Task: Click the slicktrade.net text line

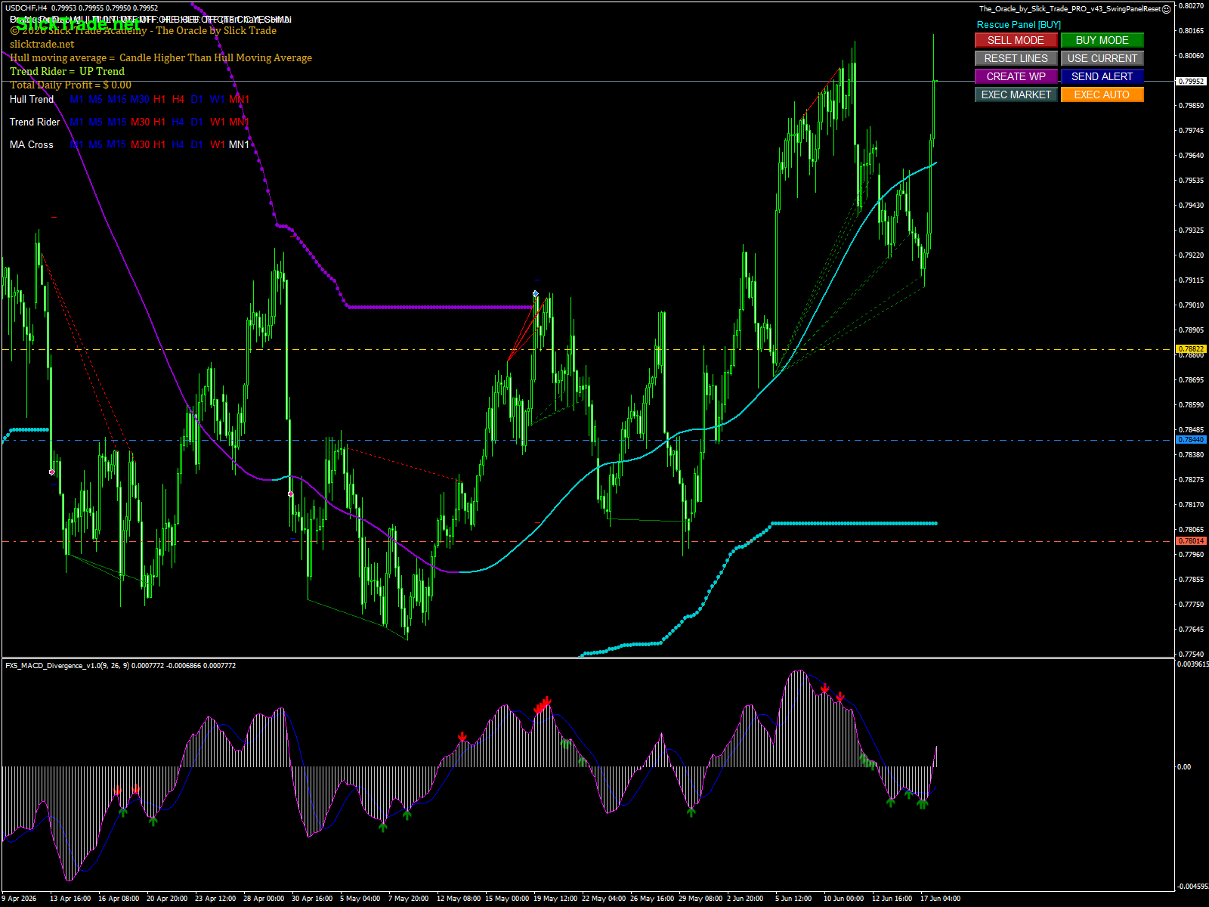Action: (42, 44)
